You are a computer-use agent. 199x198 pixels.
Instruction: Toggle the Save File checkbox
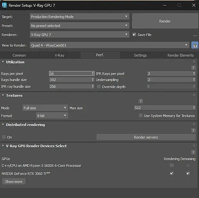click(x=134, y=35)
